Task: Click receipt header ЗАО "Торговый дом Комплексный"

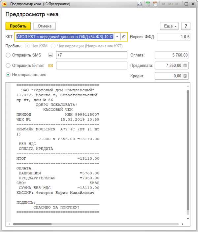Action: (58, 90)
